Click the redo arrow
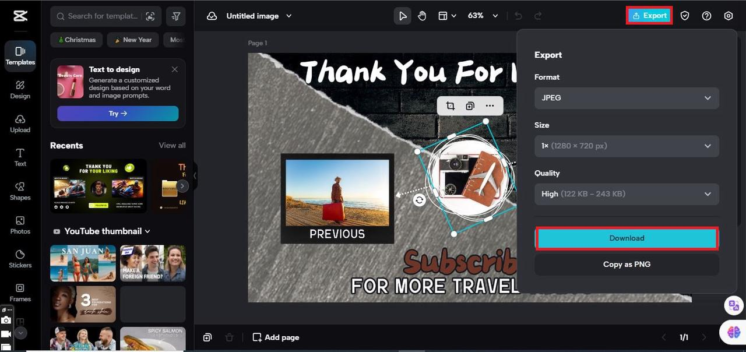The height and width of the screenshot is (352, 746). click(538, 16)
